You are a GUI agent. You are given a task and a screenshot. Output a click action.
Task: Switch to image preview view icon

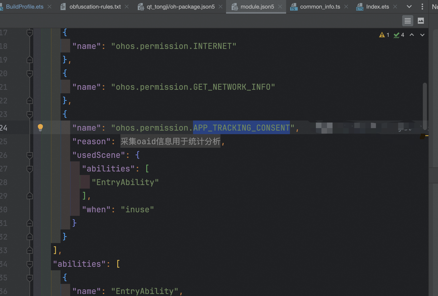tap(421, 21)
